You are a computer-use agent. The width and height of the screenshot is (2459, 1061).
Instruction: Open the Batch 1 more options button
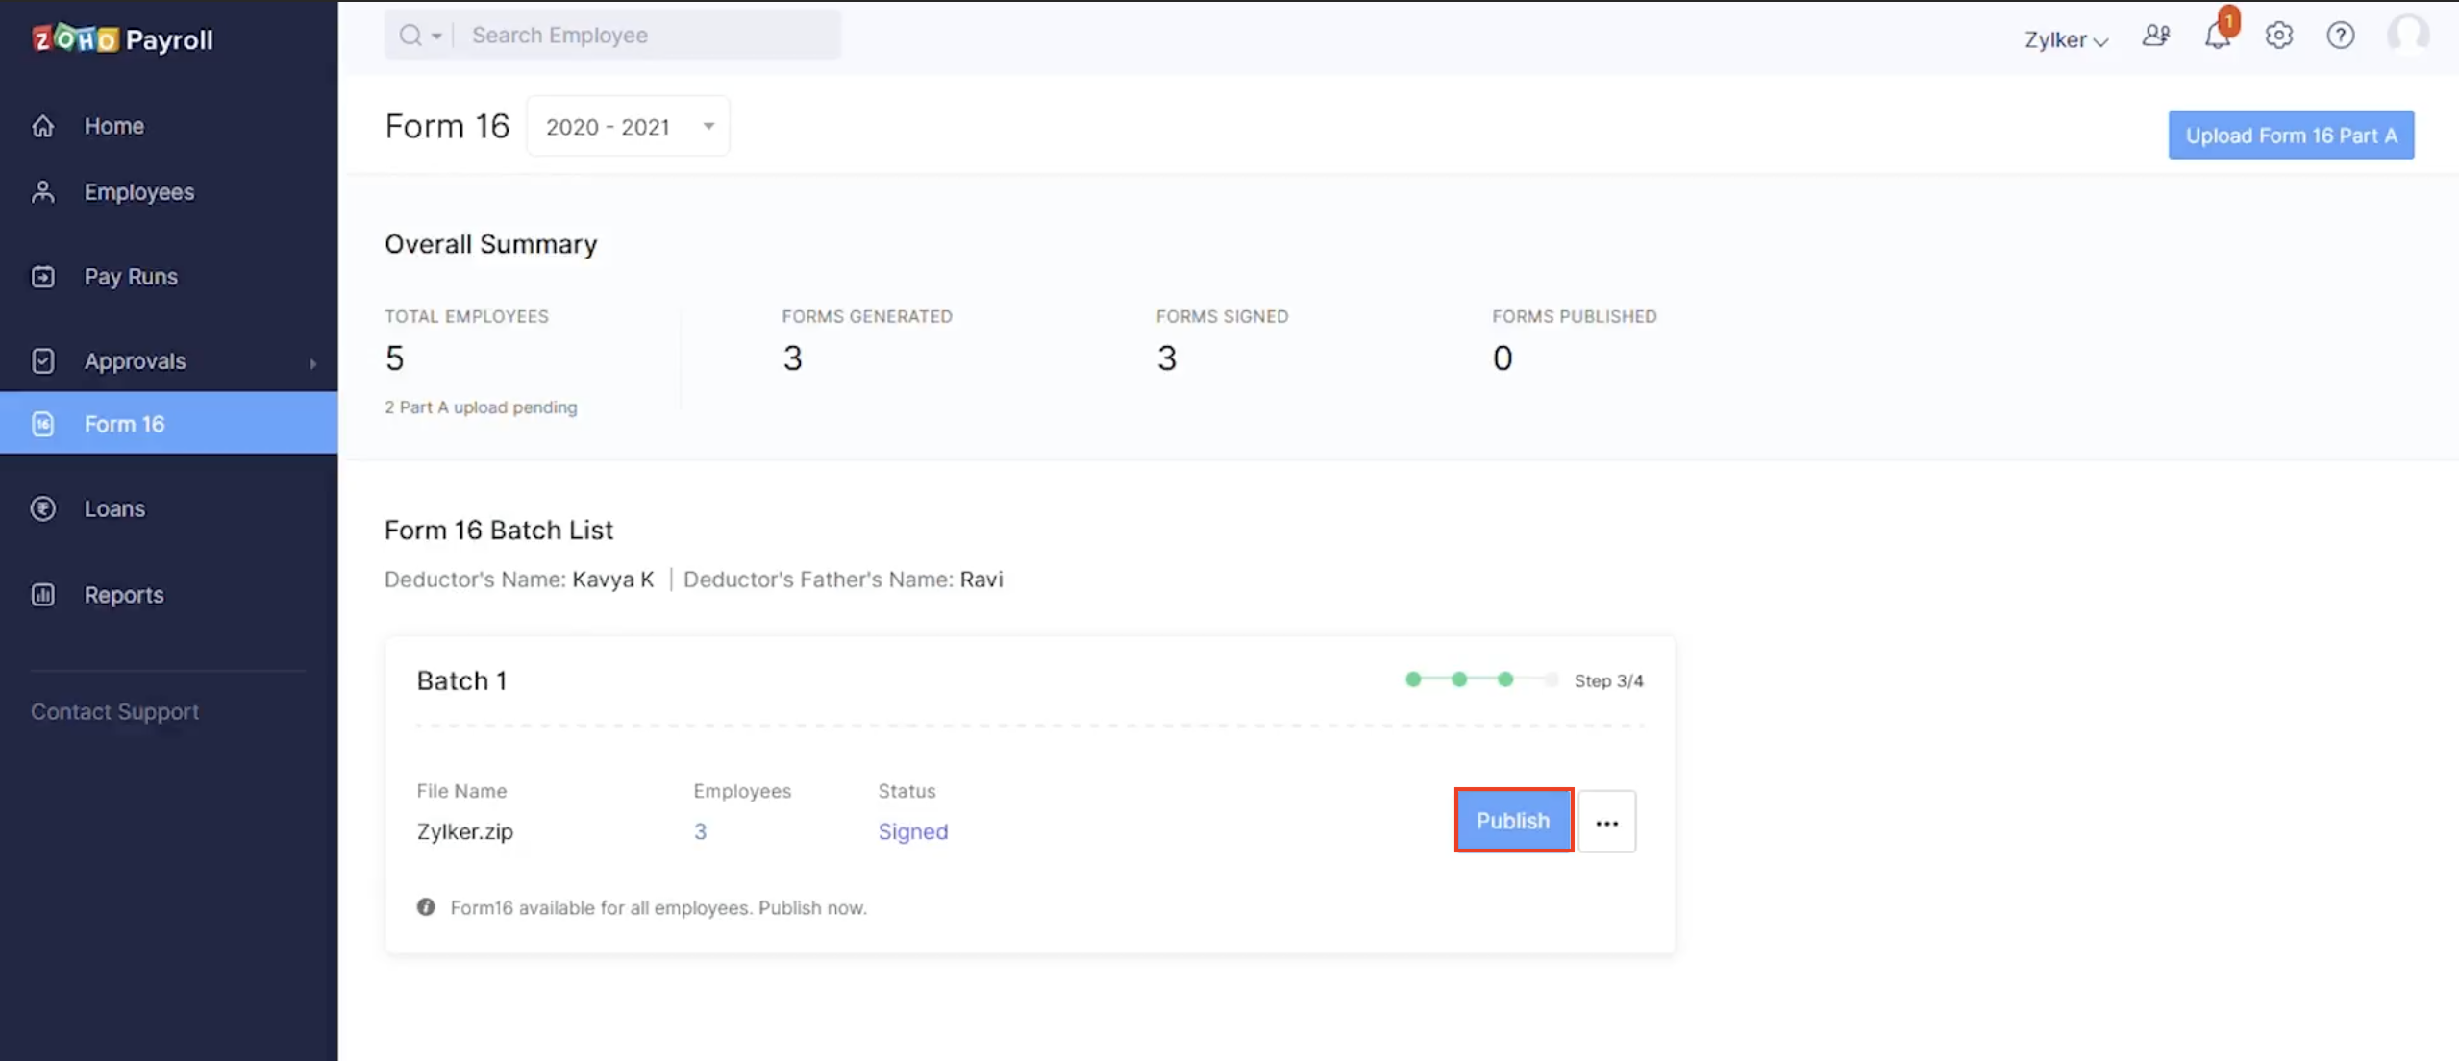click(x=1606, y=823)
